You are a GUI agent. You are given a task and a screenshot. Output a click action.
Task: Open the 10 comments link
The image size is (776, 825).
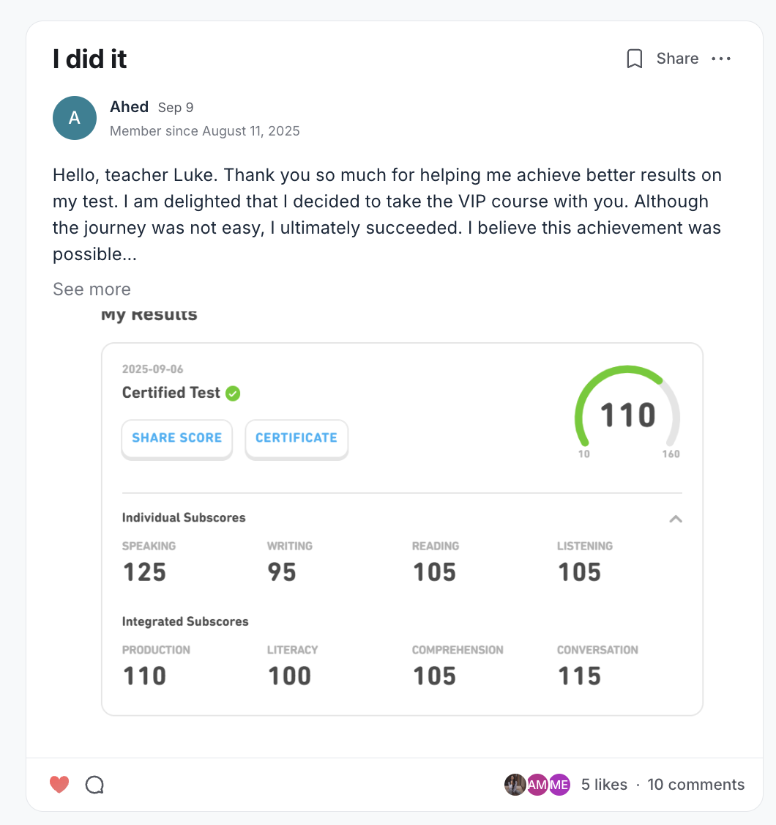pos(695,785)
